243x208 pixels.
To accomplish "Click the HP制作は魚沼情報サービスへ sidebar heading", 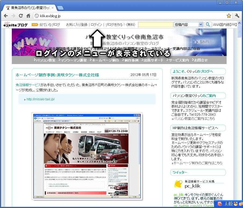I will (x=198, y=128).
